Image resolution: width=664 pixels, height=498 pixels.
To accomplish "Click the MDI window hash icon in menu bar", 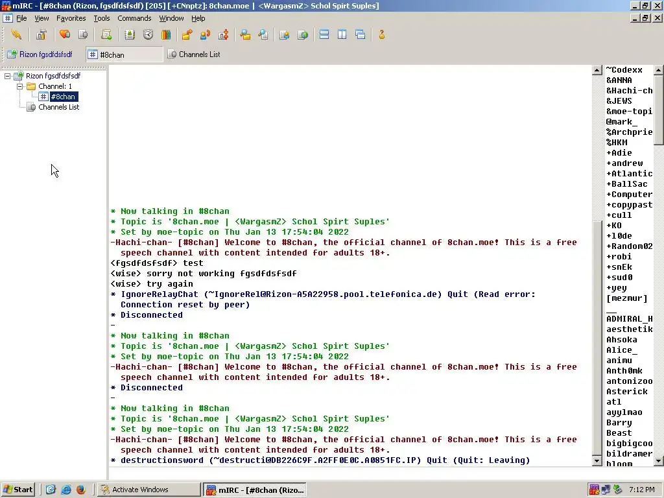I will [8, 18].
